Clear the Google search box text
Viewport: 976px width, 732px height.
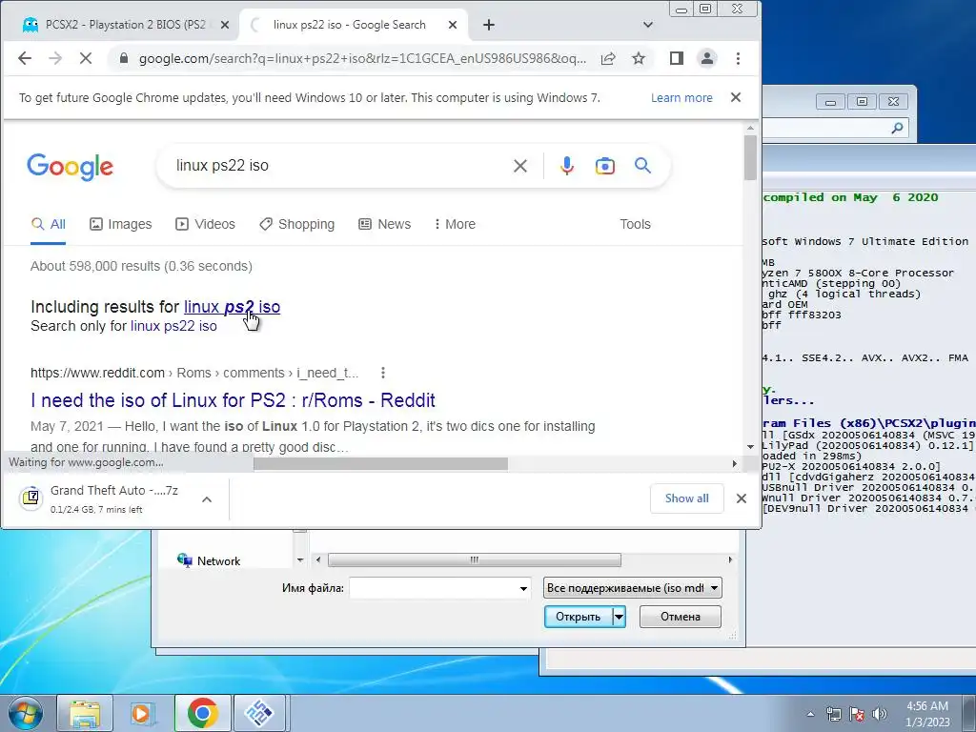point(520,166)
